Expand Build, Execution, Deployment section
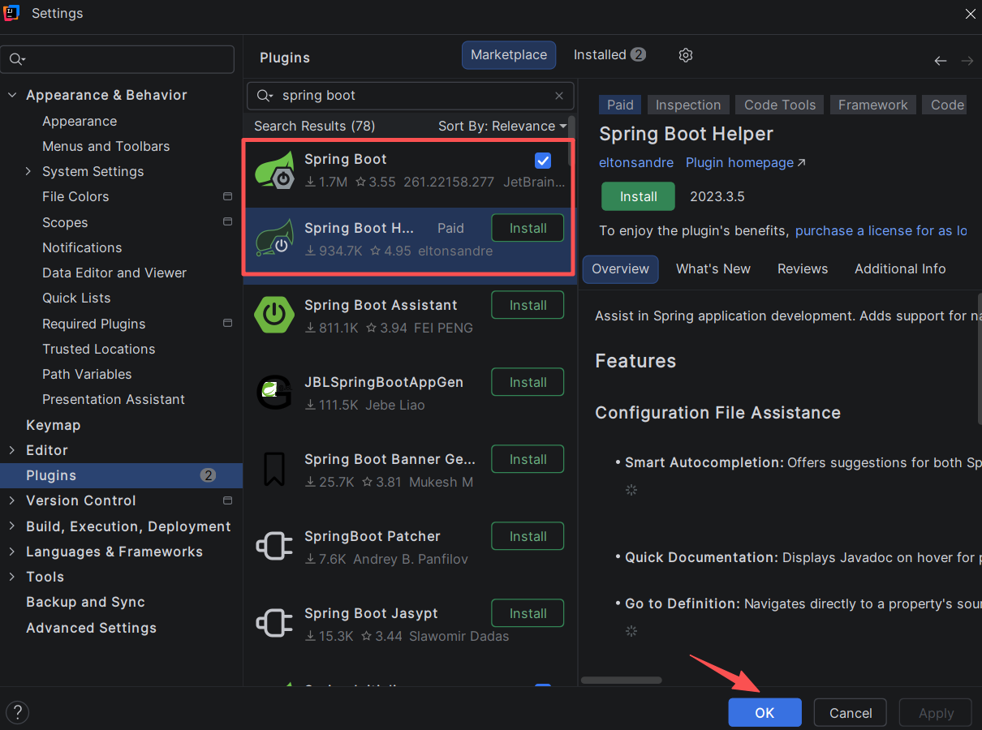This screenshot has height=730, width=982. (12, 526)
